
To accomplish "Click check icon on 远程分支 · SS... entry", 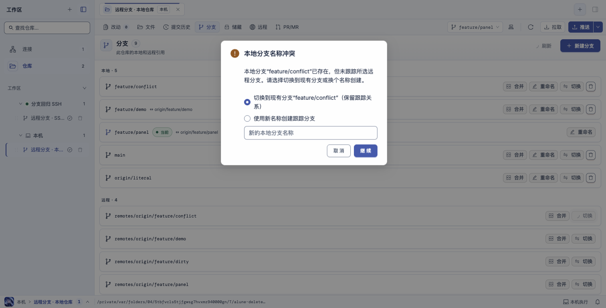I will coord(70,118).
